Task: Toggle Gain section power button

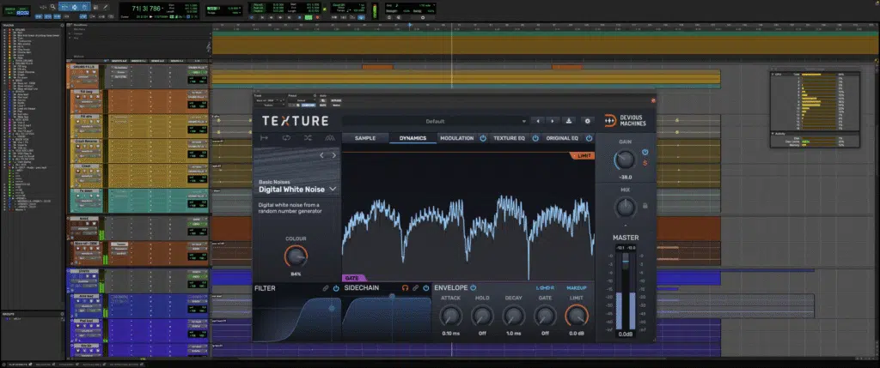Action: [645, 152]
